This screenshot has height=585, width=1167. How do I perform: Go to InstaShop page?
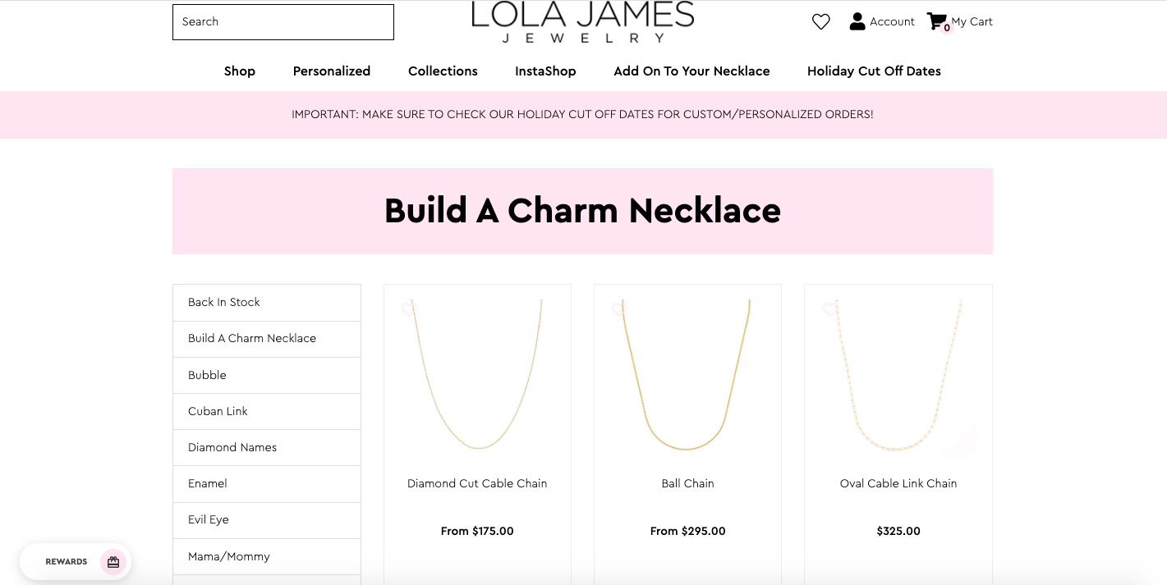545,71
